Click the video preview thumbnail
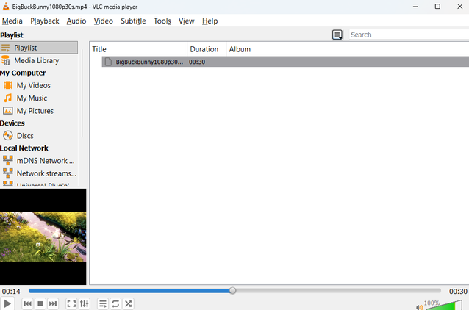This screenshot has width=469, height=310. (43, 237)
